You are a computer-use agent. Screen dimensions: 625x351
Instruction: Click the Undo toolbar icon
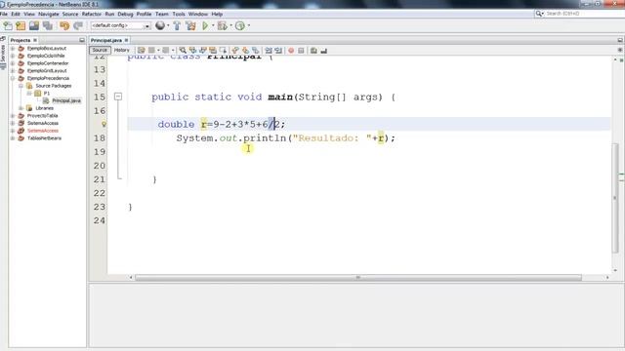tap(64, 26)
